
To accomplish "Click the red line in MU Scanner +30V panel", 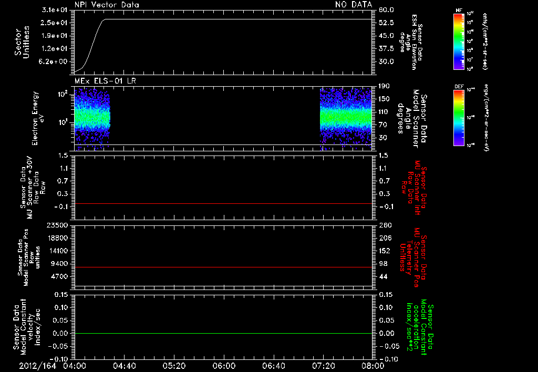I will 223,203.
